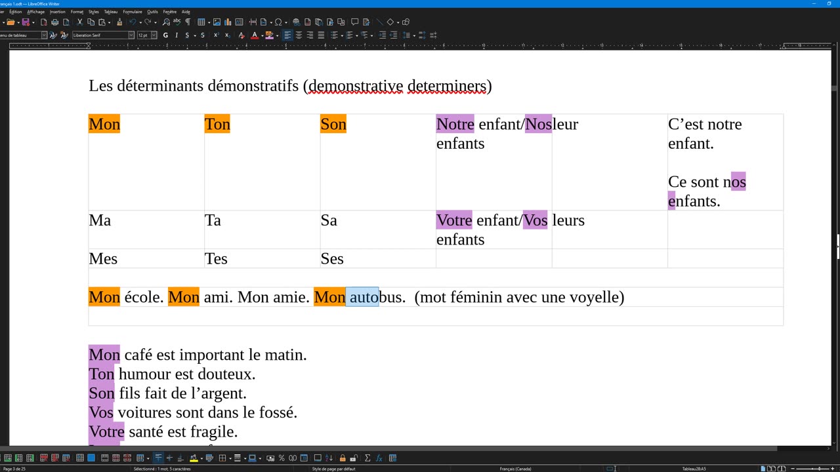
Task: Open the paragraph style combo box dropdown
Action: (x=45, y=35)
